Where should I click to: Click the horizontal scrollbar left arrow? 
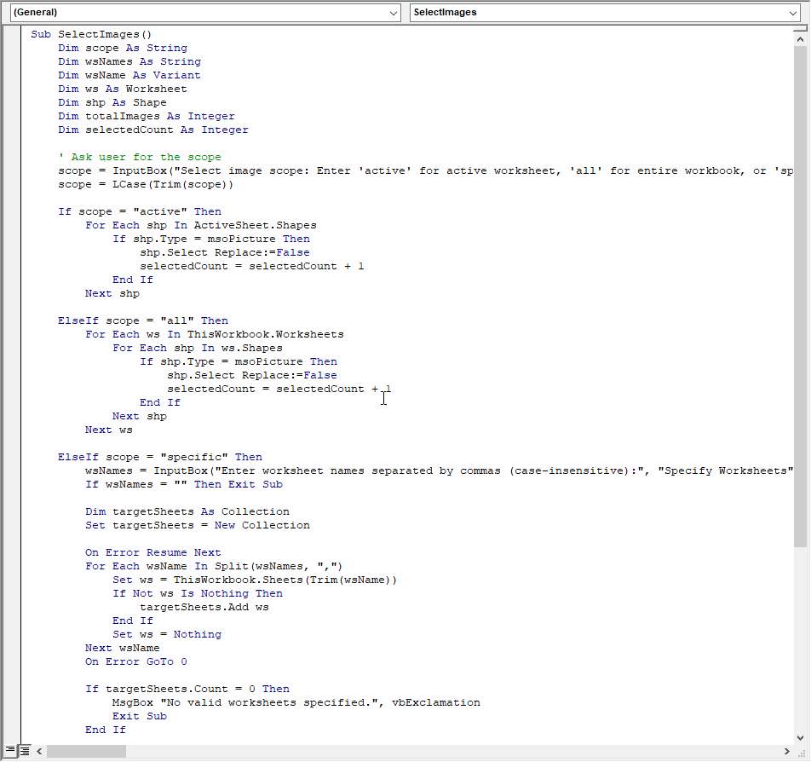click(x=39, y=751)
